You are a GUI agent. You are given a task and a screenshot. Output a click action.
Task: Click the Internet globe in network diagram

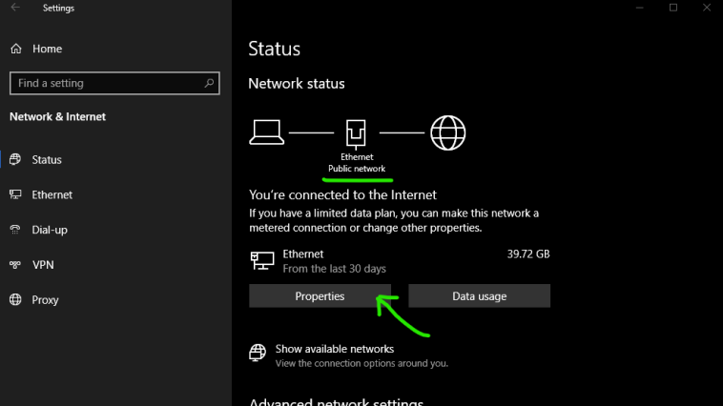click(x=447, y=132)
